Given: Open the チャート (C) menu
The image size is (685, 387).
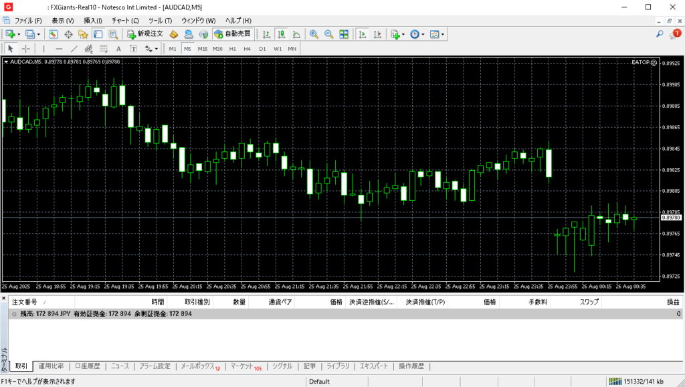Looking at the screenshot, I should 125,21.
